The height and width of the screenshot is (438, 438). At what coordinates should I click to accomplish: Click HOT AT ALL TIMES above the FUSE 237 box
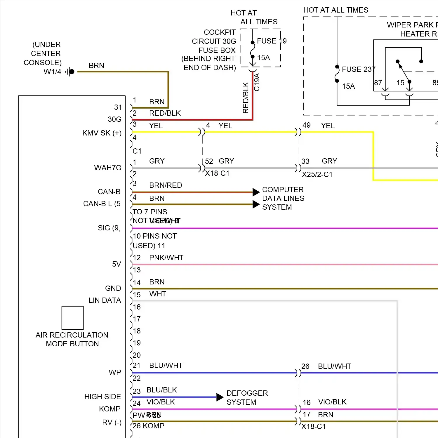336,10
